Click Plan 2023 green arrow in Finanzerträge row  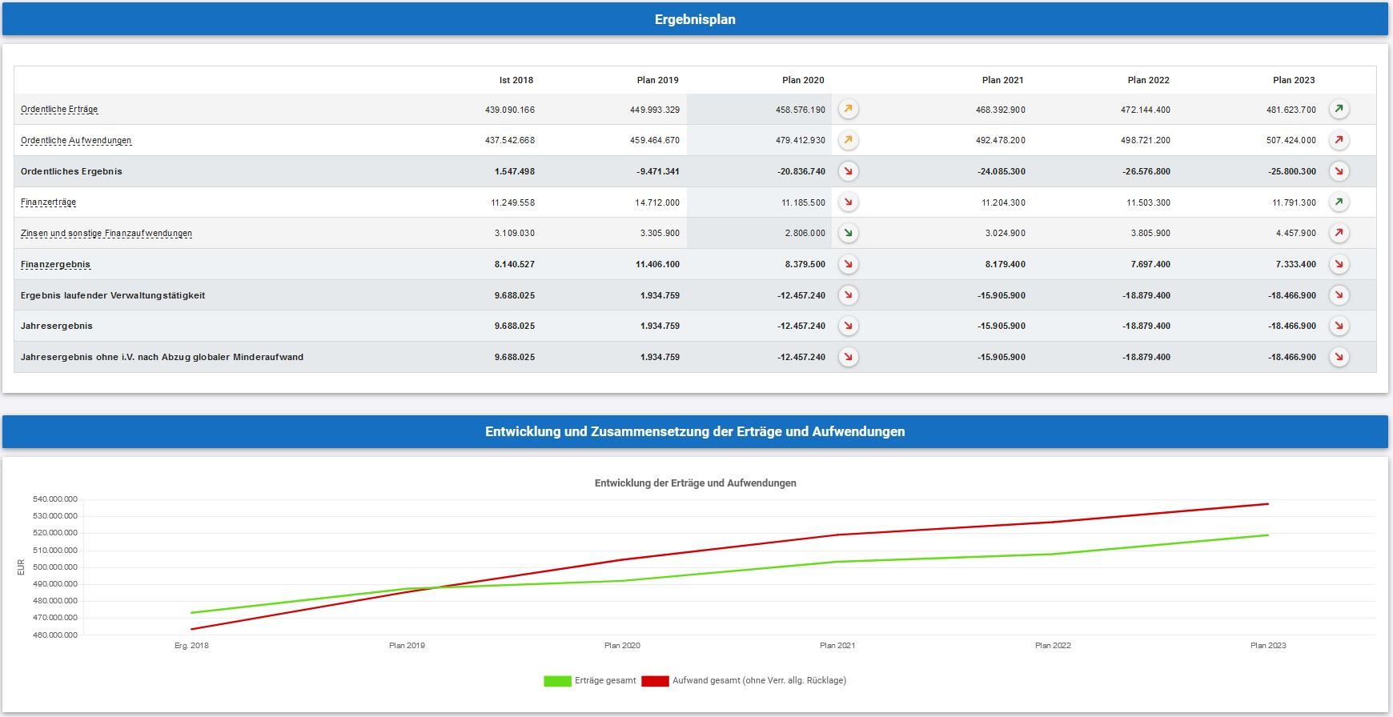[x=1339, y=202]
